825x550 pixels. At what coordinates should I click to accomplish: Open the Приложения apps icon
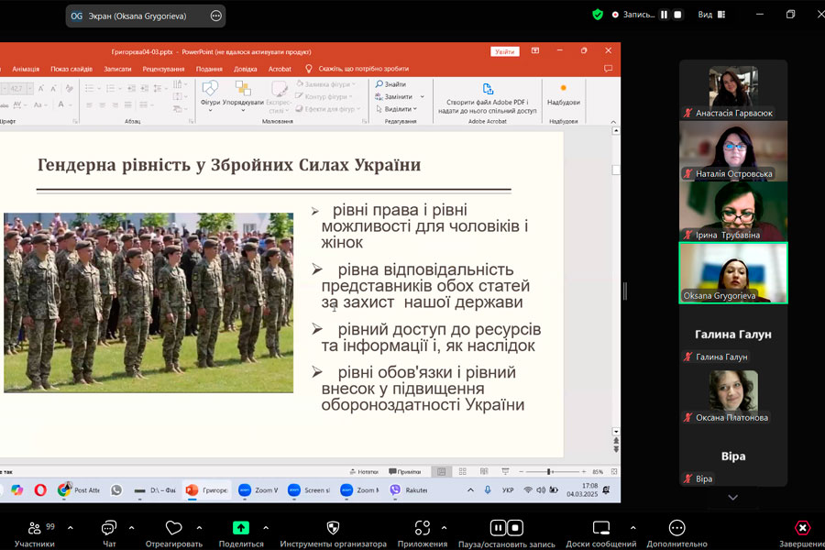click(422, 529)
